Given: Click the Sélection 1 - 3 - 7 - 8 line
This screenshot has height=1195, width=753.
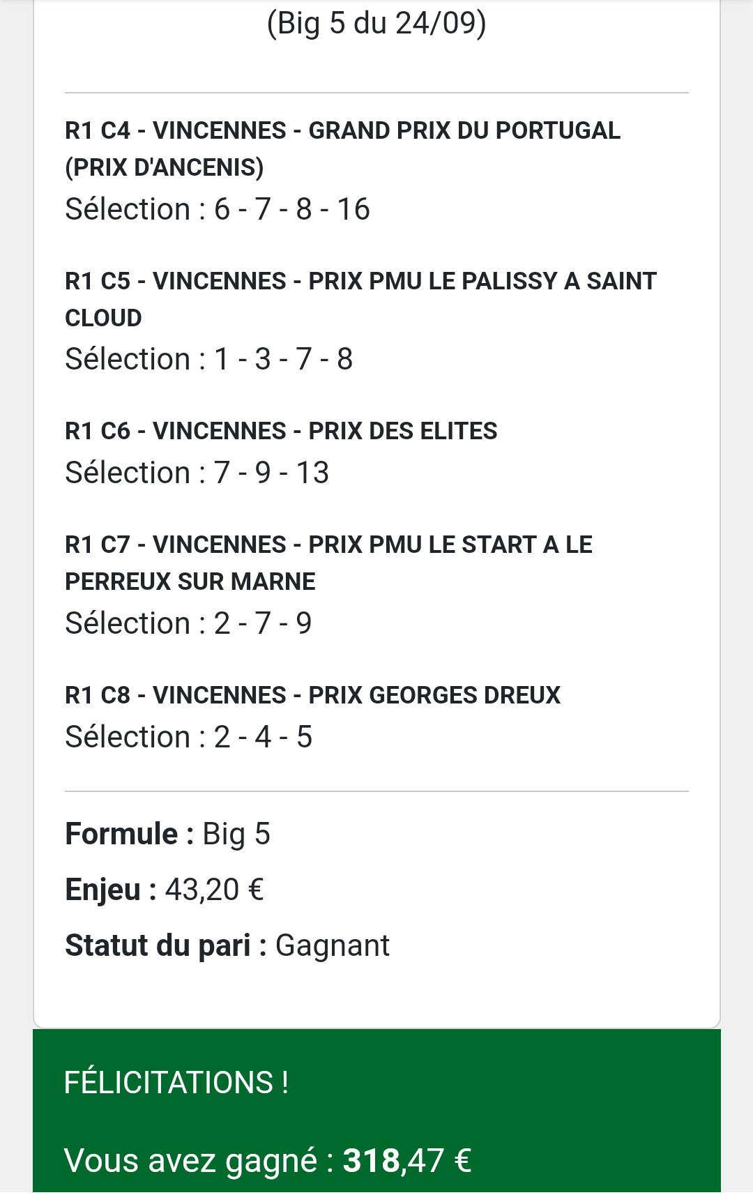Looking at the screenshot, I should [208, 359].
